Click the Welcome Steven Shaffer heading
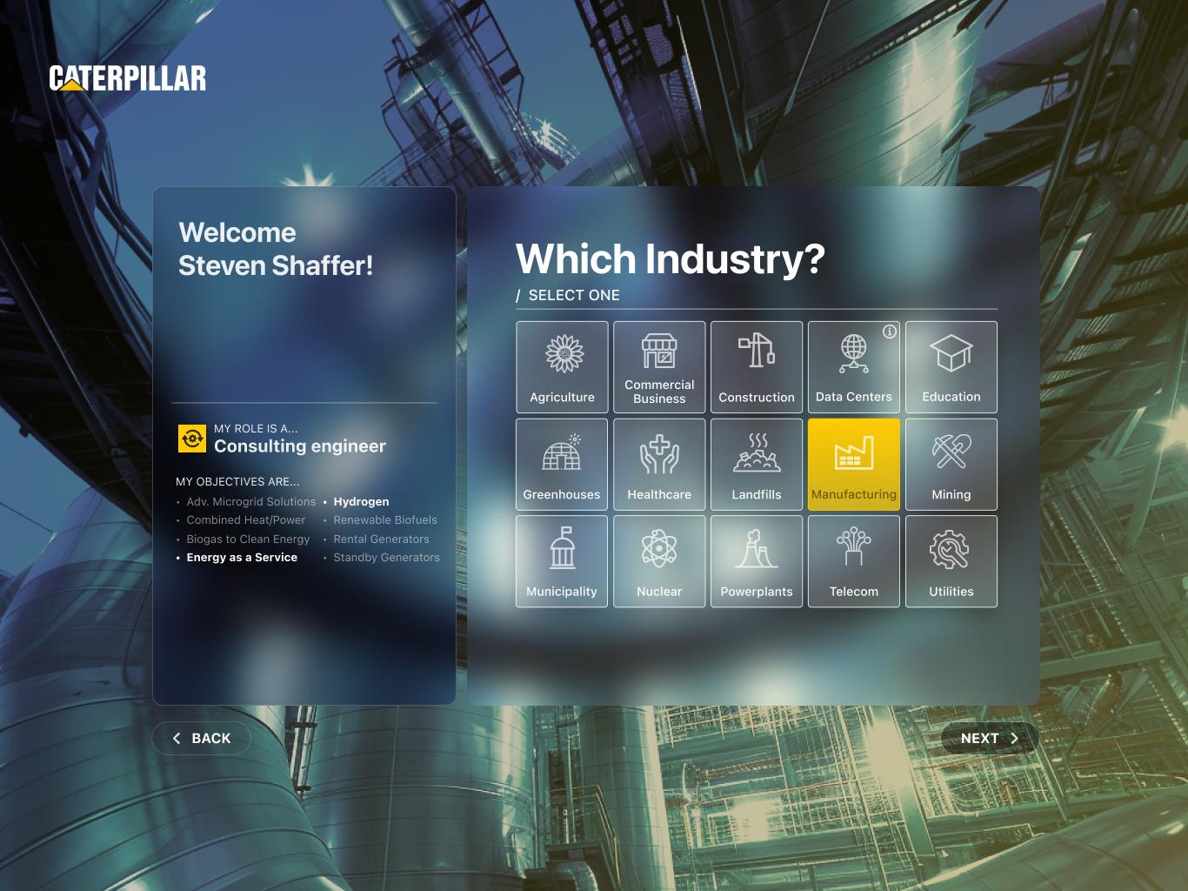 pyautogui.click(x=276, y=249)
